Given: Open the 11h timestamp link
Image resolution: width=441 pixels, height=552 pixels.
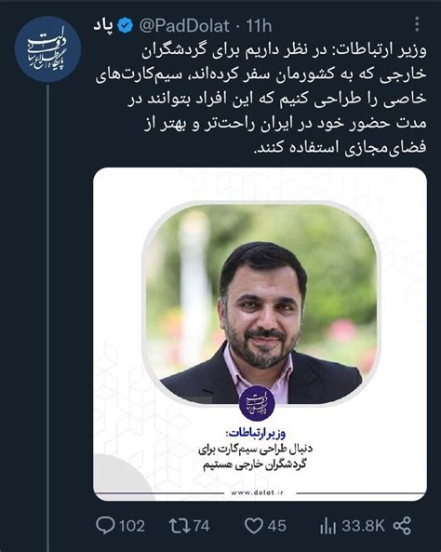Looking at the screenshot, I should [259, 26].
